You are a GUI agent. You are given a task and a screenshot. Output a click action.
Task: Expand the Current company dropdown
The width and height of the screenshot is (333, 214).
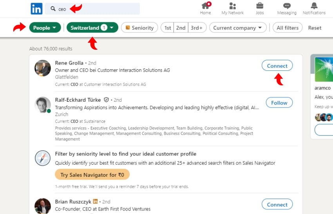click(x=238, y=27)
